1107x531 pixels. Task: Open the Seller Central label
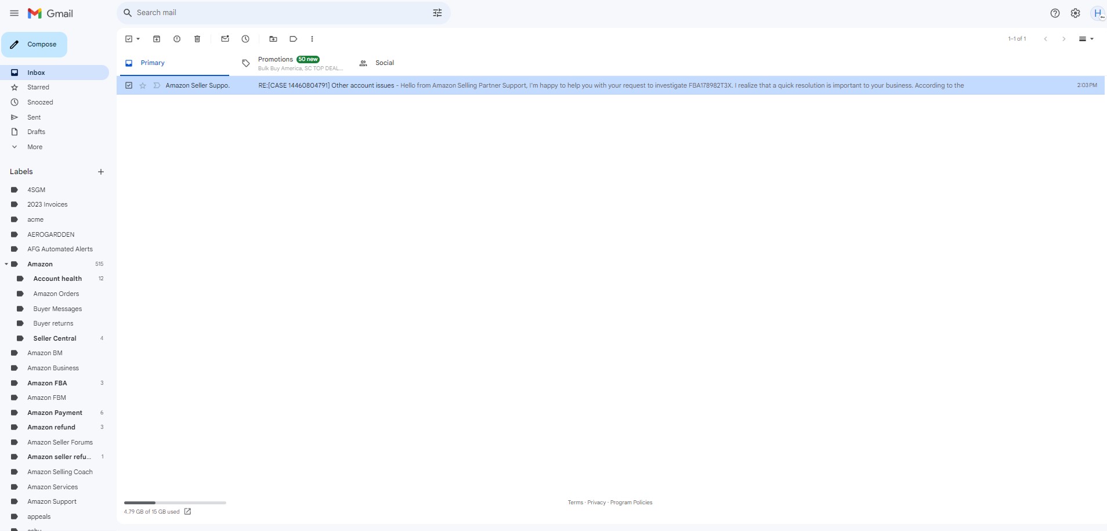click(55, 338)
